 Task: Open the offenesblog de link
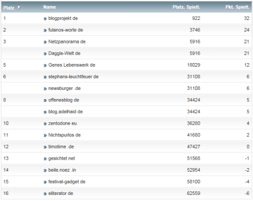click(64, 100)
